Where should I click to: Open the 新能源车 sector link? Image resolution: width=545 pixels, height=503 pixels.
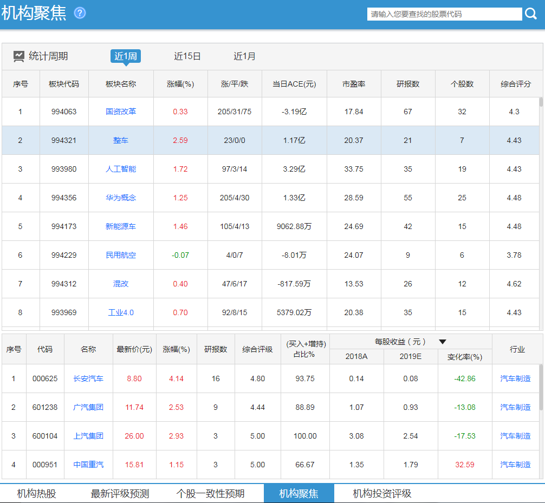tap(121, 226)
